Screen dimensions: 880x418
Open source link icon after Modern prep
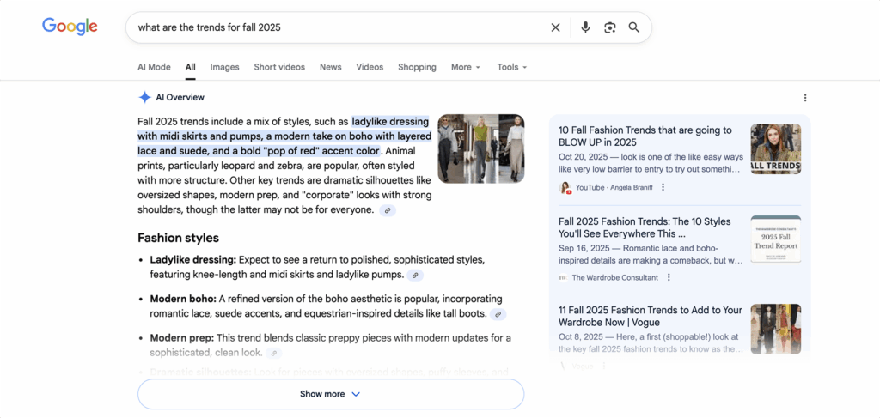[274, 354]
